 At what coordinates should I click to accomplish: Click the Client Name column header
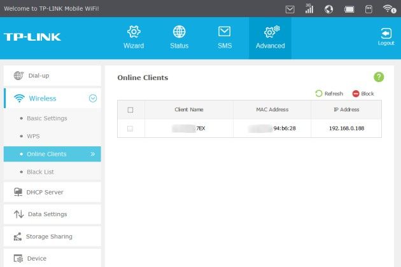pyautogui.click(x=189, y=109)
